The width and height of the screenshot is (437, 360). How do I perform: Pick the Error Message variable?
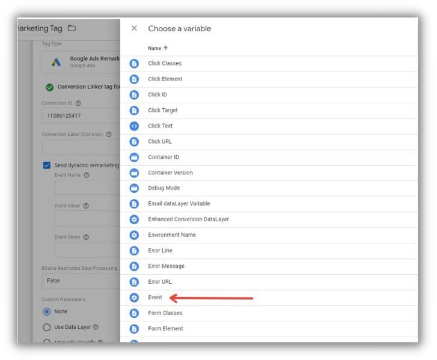pyautogui.click(x=269, y=266)
